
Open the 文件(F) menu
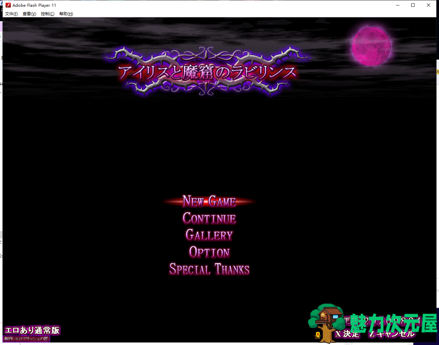point(11,14)
